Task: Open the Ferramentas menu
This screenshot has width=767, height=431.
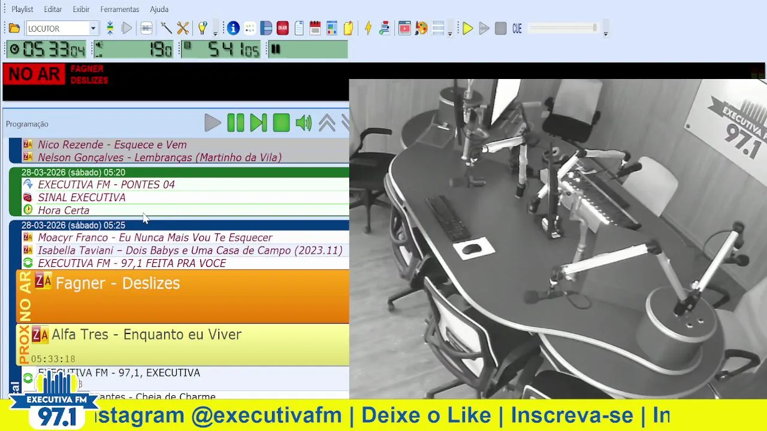Action: pyautogui.click(x=120, y=9)
